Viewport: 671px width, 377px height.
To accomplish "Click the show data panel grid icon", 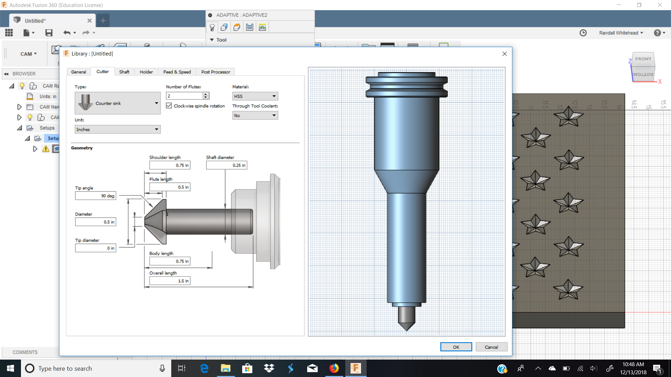I will click(9, 32).
